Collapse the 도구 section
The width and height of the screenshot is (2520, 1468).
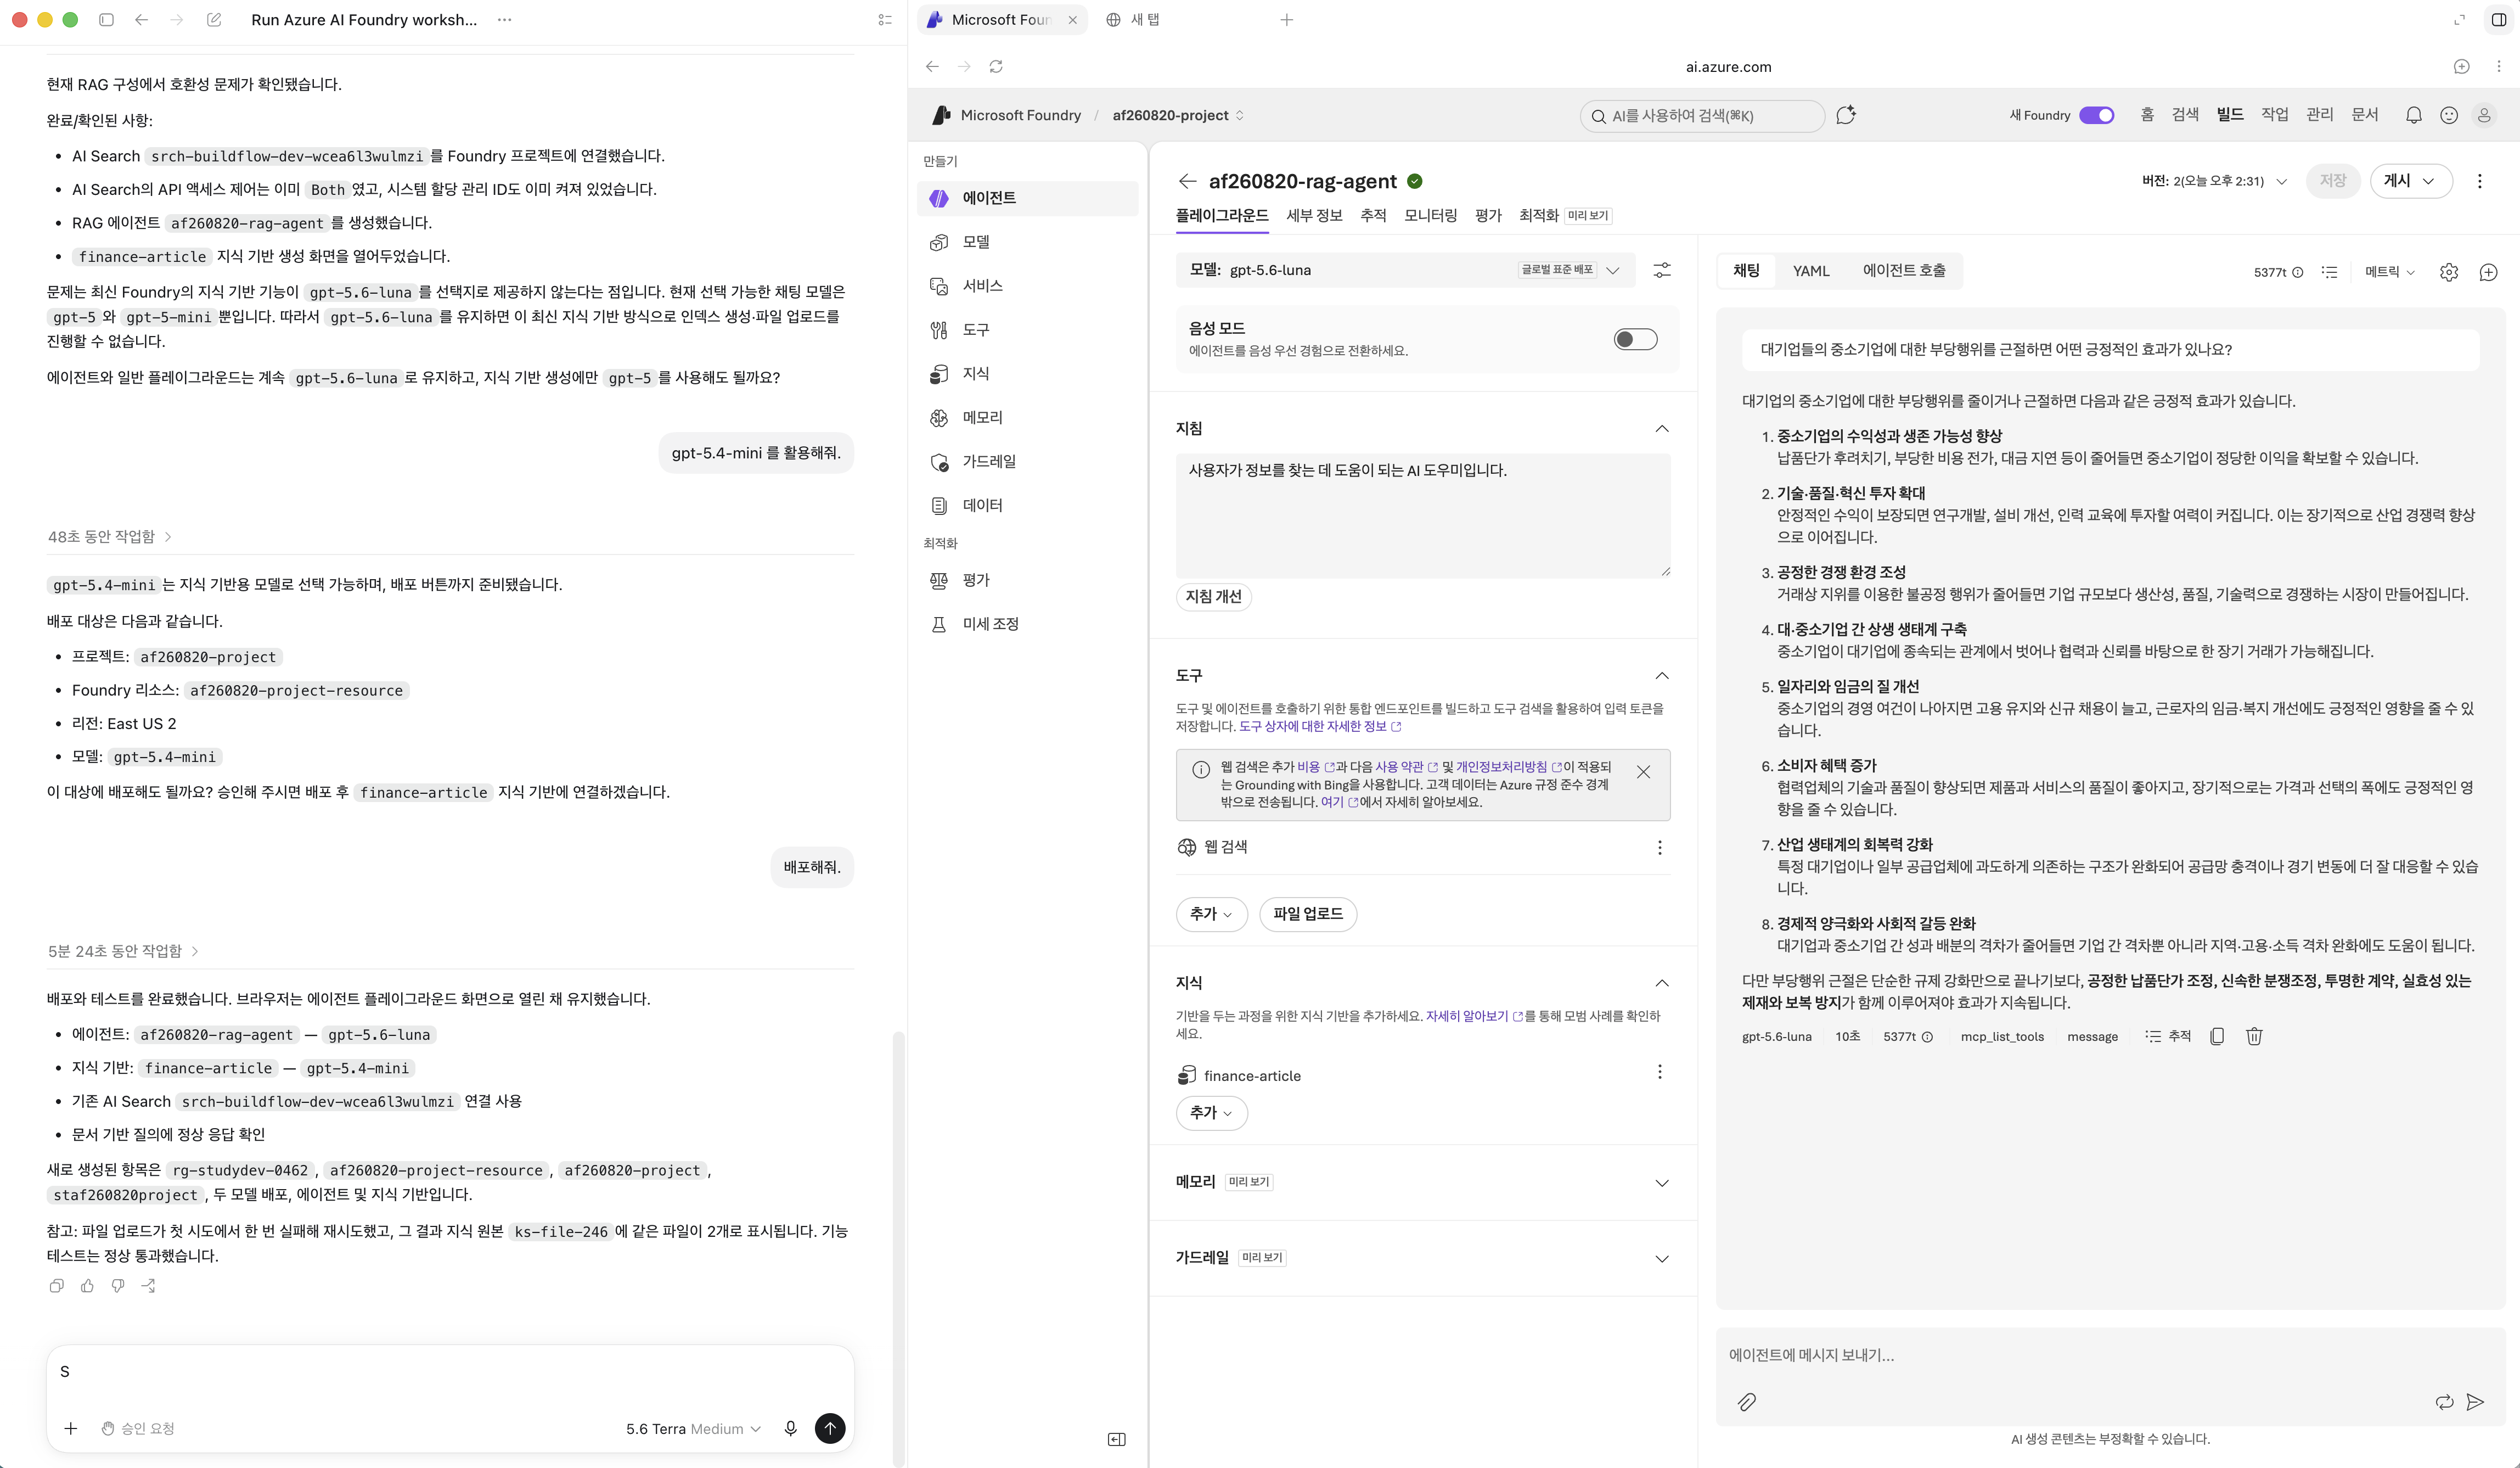(x=1662, y=676)
